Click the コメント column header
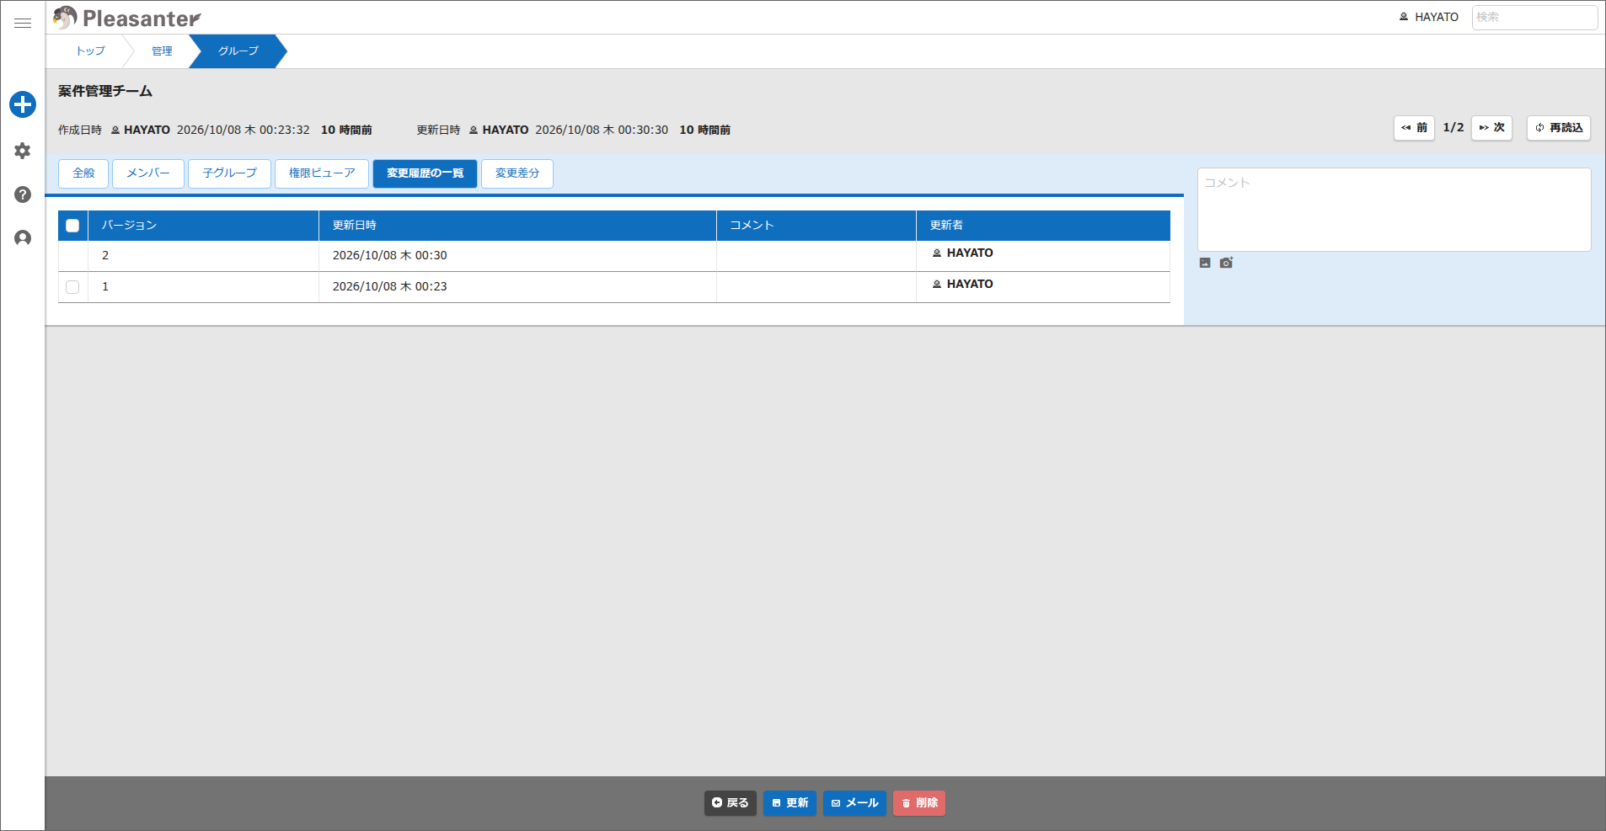 tap(816, 226)
